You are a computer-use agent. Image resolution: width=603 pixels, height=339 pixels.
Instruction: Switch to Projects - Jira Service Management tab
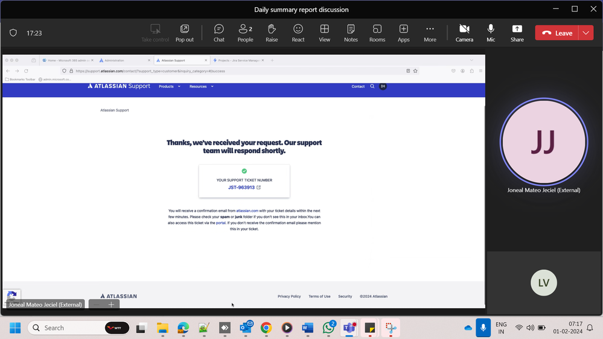tap(238, 60)
